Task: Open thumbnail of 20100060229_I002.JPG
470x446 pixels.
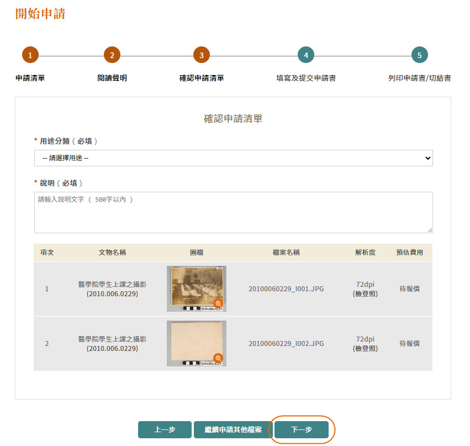Action: point(197,343)
